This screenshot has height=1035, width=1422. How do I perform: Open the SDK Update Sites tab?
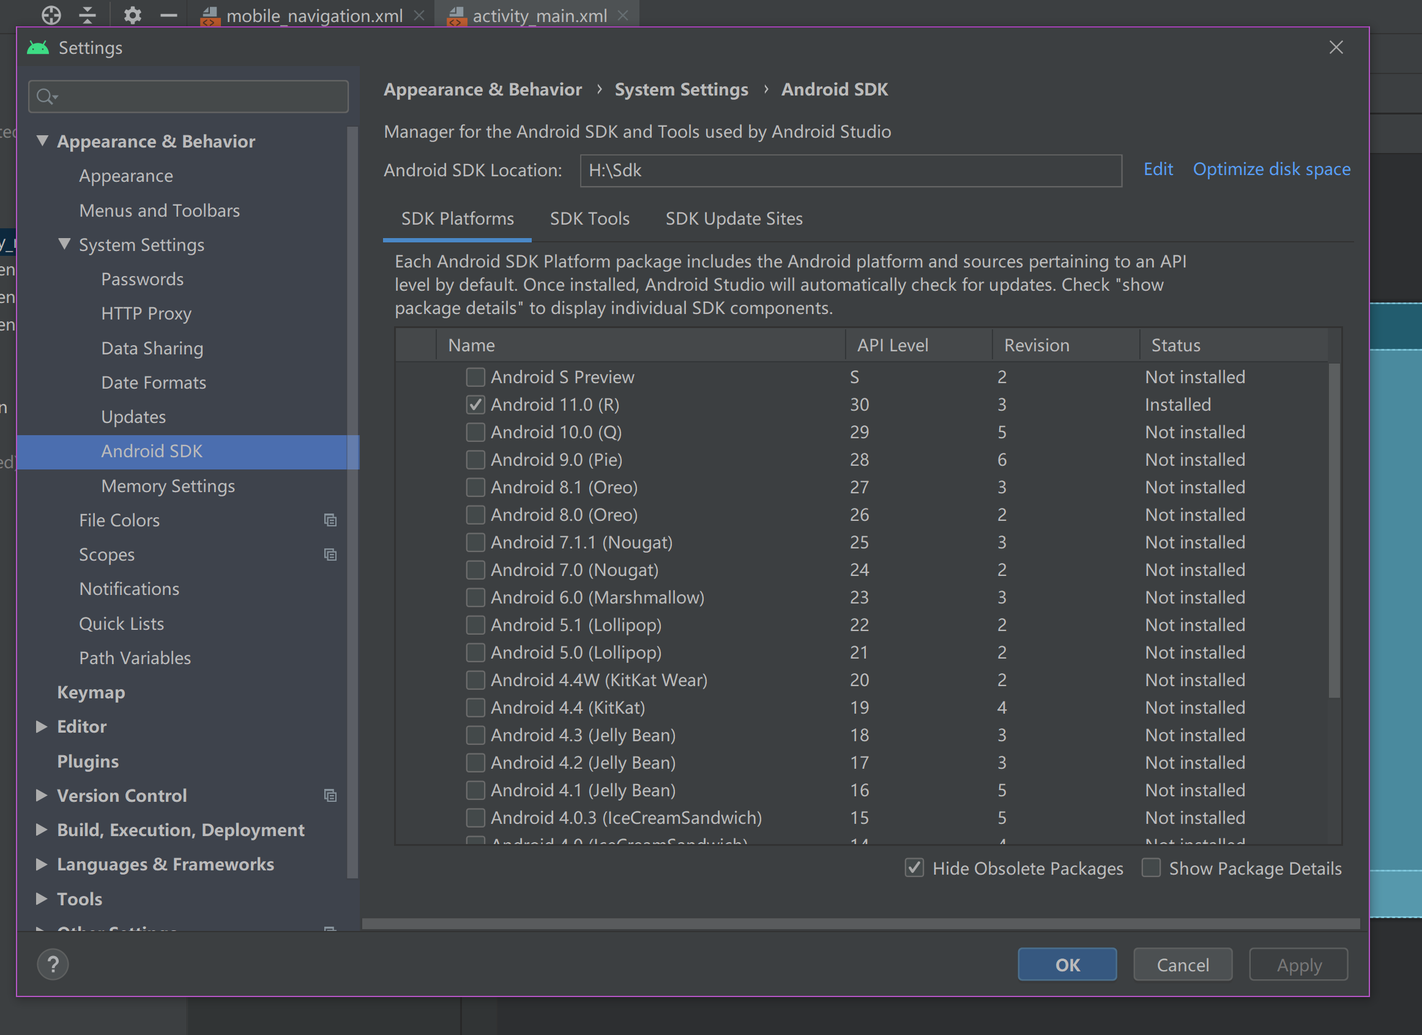click(734, 219)
